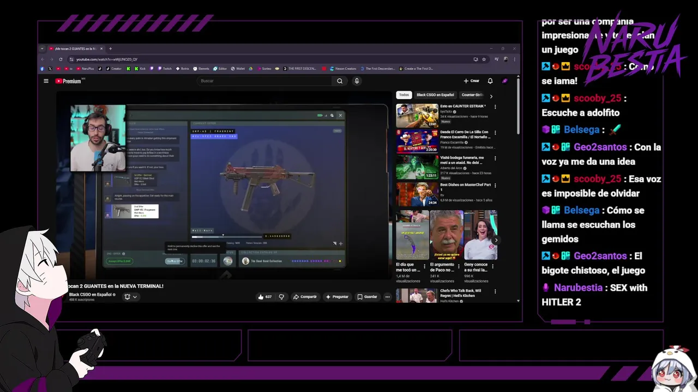Open options for Chefs Who Talk Back video

(495, 291)
